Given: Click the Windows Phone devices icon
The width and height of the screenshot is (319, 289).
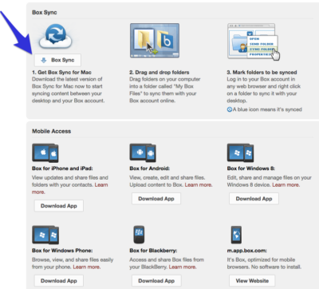Looking at the screenshot, I should tap(45, 235).
